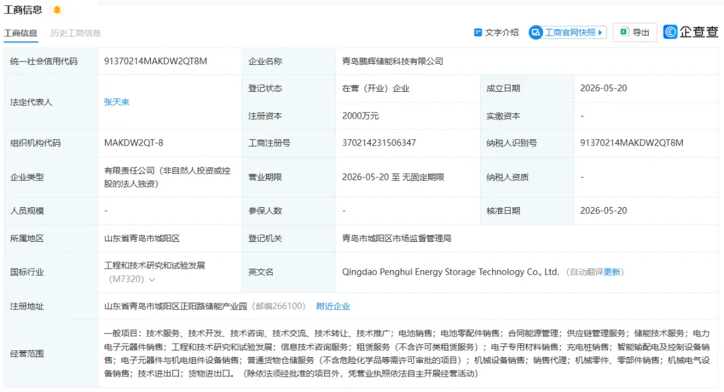724x392 pixels.
Task: Click address 山东省青岛市城阳区正阳路储能产业园
Action: [176, 306]
